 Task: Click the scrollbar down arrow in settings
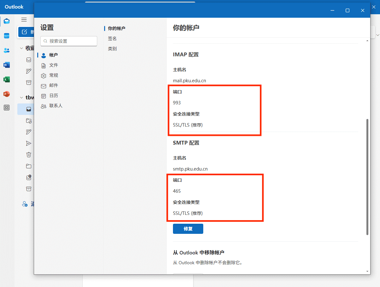pos(367,271)
